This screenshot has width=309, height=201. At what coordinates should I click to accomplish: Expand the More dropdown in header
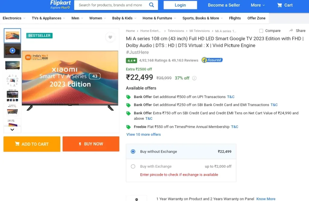(x=258, y=5)
